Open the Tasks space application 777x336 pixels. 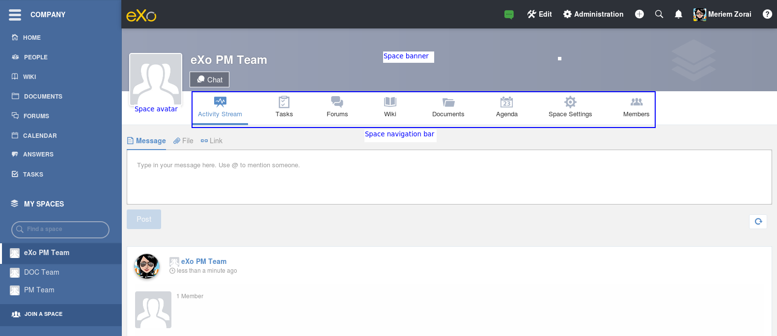pos(284,107)
